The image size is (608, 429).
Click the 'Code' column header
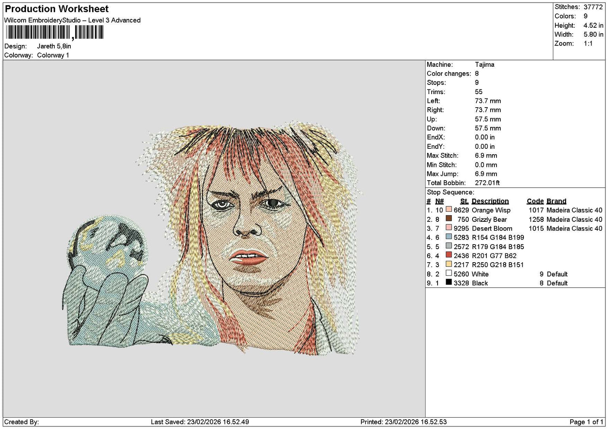coord(535,201)
